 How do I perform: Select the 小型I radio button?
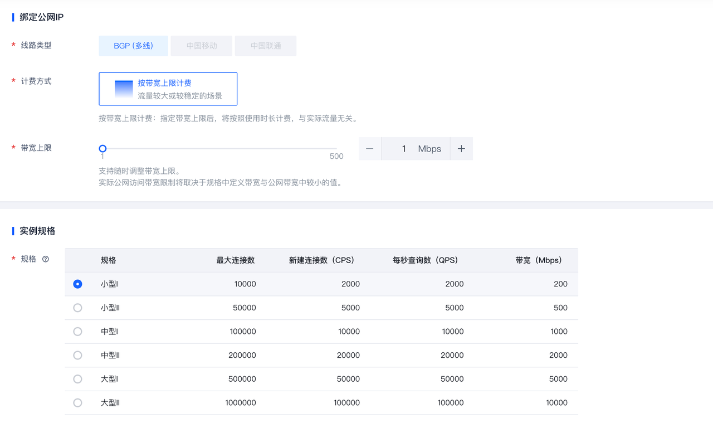[78, 284]
